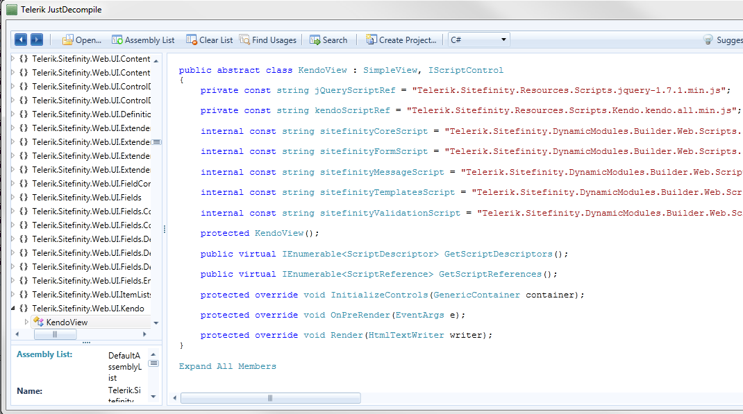The image size is (743, 414).
Task: Collapse the Telerik.Sitefinity.Web.UI.Kendo namespace node
Action: 12,308
